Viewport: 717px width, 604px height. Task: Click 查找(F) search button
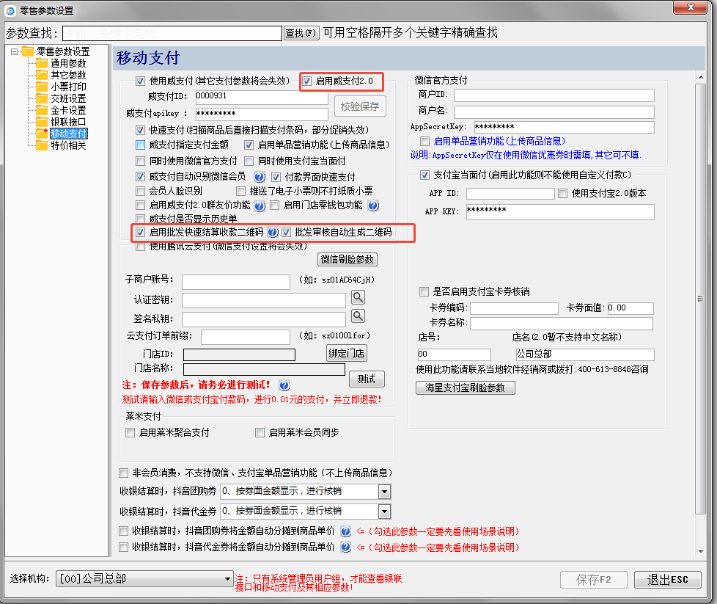301,33
